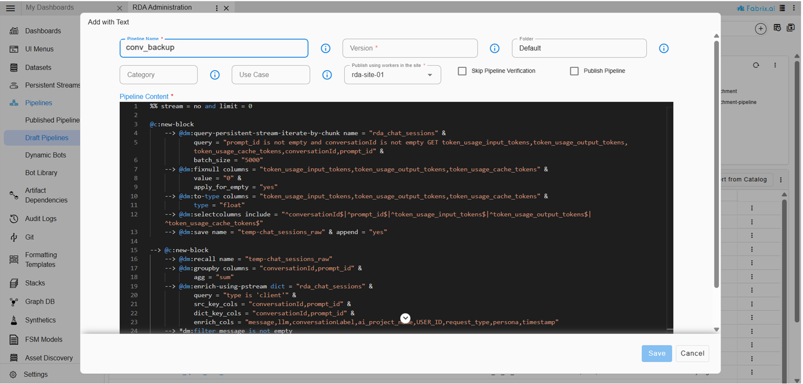Viewport: 803px width, 384px height.
Task: Switch to the RDA Administration tab
Action: 162,7
